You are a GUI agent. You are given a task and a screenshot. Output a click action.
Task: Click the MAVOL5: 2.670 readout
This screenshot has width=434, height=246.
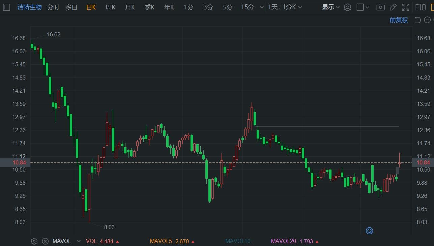172,241
